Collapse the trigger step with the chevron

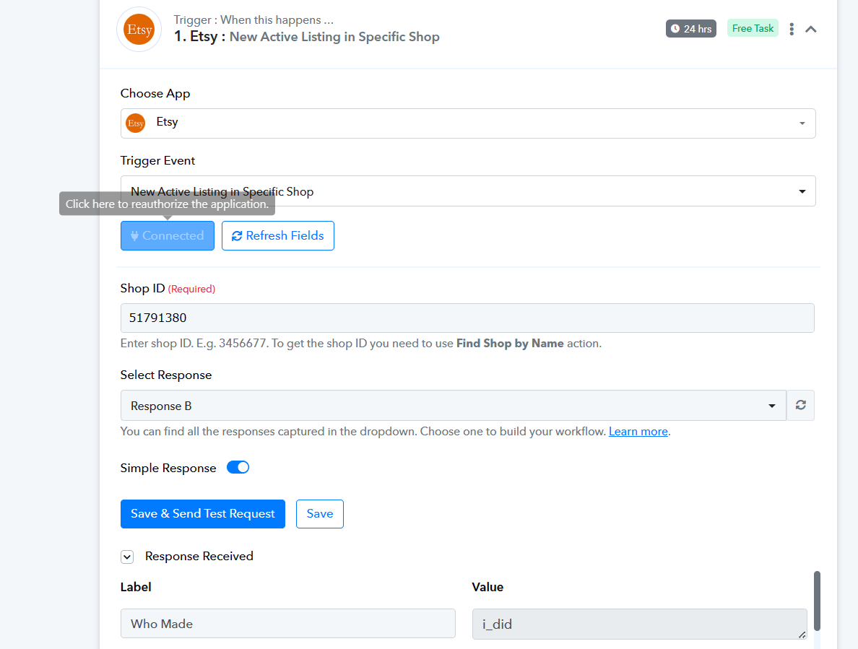811,29
